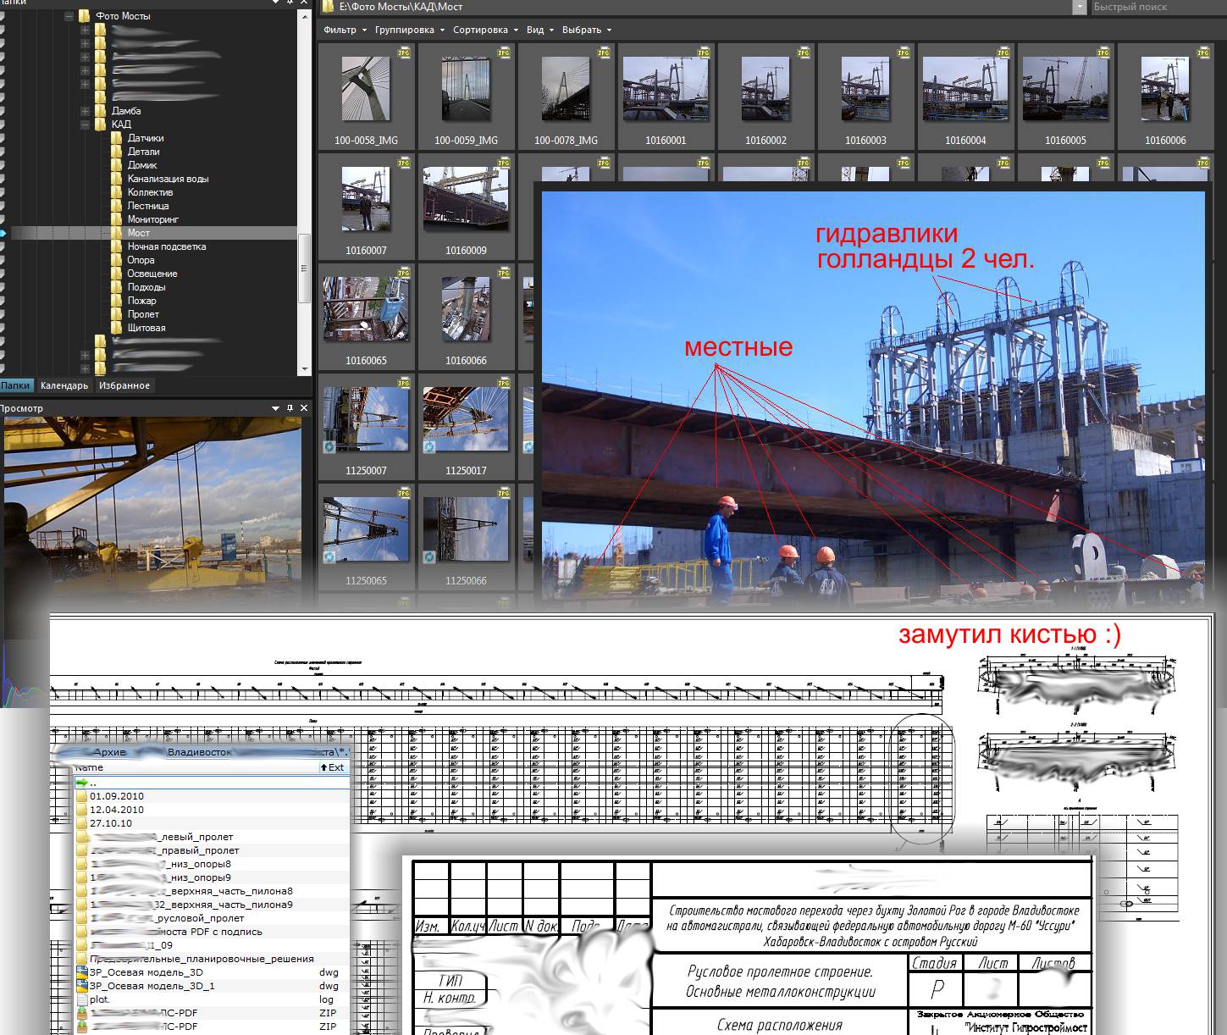This screenshot has height=1035, width=1227.
Task: Open the path history dropdown arrow
Action: (x=1079, y=7)
